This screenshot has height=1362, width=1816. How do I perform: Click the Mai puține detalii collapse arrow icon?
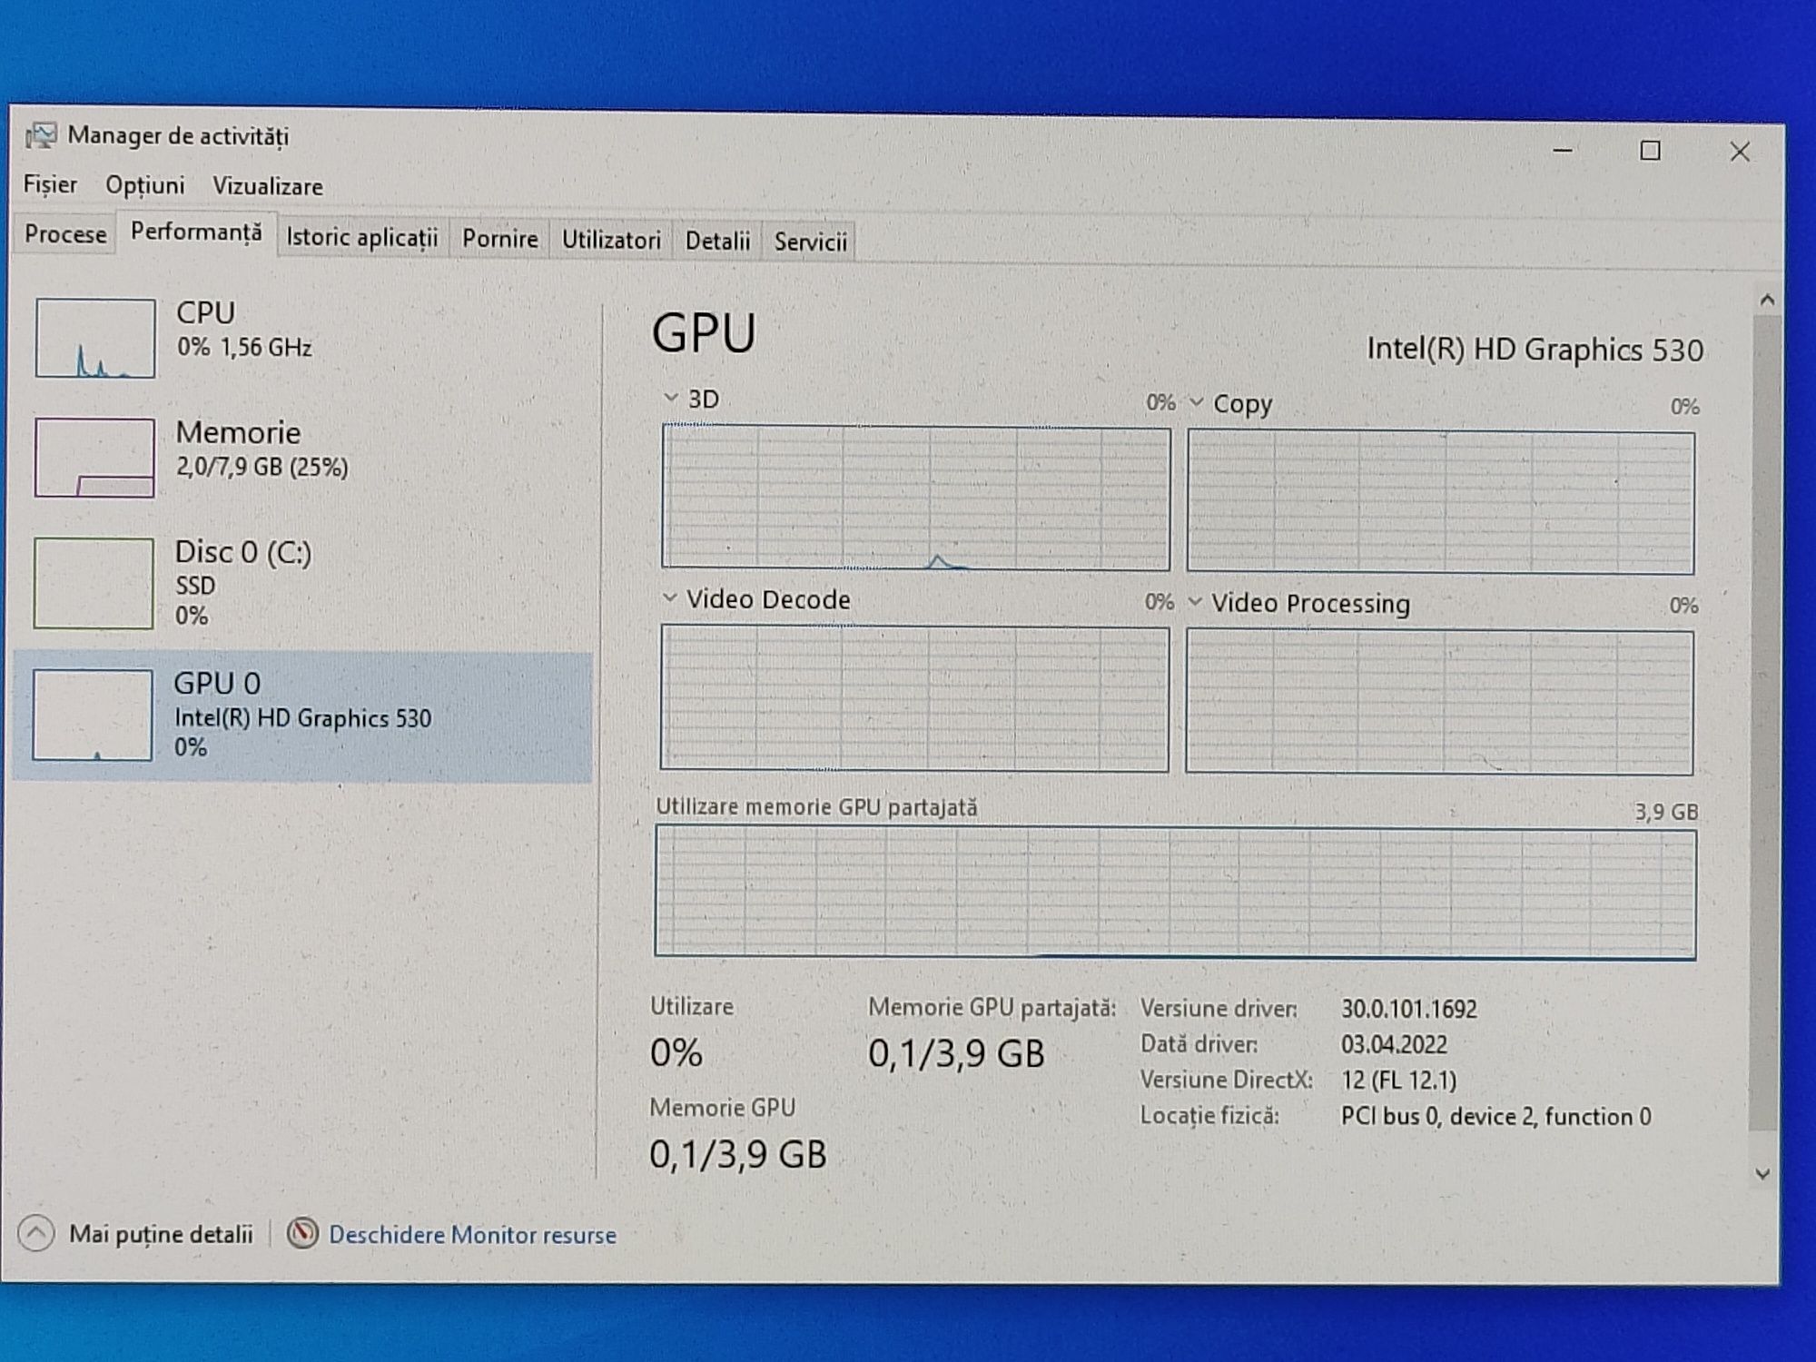coord(36,1233)
